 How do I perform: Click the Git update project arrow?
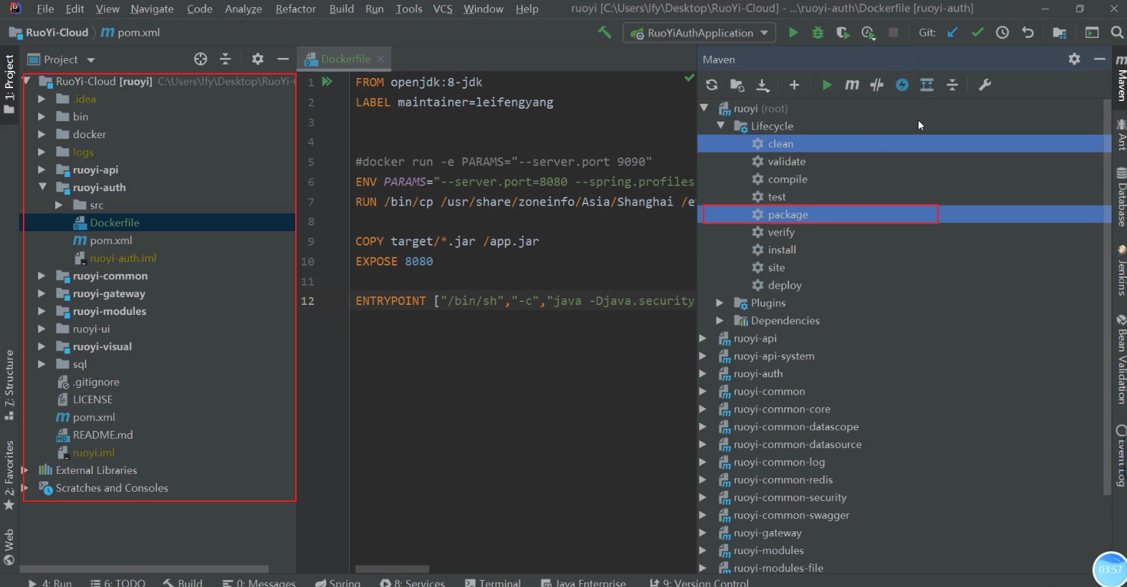pos(952,32)
